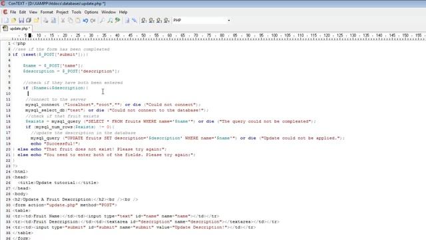Image resolution: width=426 pixels, height=240 pixels.
Task: Open the Project menu
Action: pos(62,12)
